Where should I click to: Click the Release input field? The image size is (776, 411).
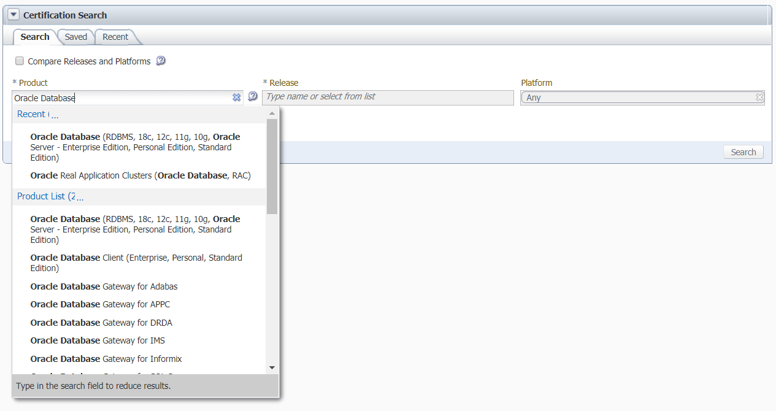point(388,98)
